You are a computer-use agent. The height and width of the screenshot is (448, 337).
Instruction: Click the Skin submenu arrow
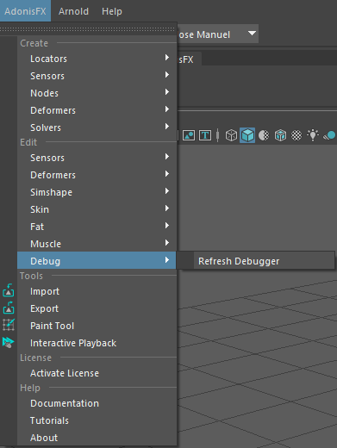[x=167, y=208]
